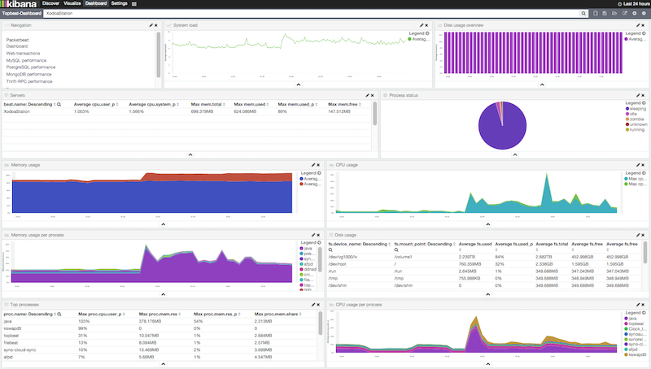Open MySQL performance navigation link

pos(25,60)
